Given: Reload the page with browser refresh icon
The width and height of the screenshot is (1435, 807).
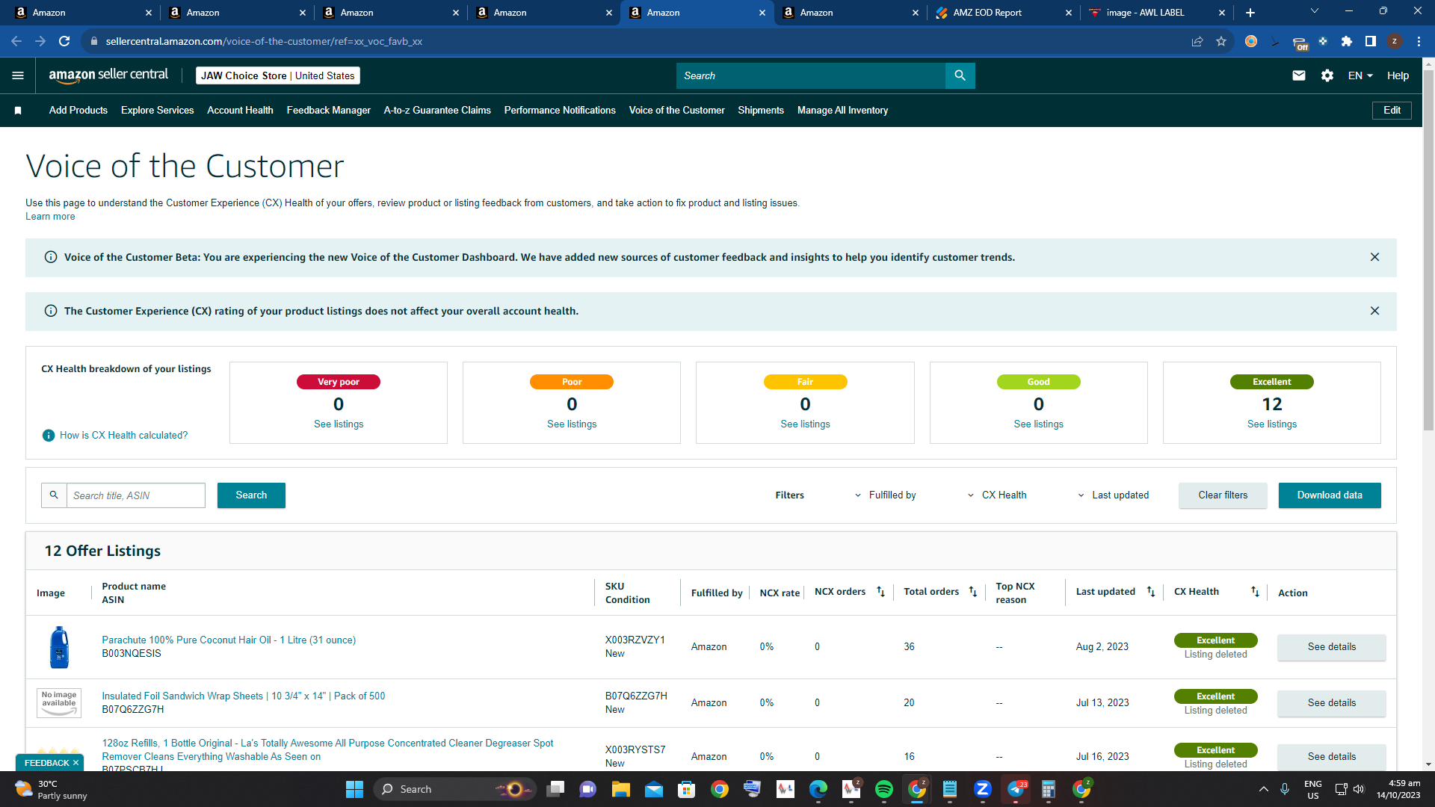Looking at the screenshot, I should coord(64,41).
